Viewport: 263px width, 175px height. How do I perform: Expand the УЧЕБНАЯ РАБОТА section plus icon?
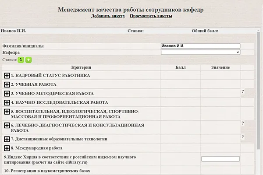click(7, 84)
